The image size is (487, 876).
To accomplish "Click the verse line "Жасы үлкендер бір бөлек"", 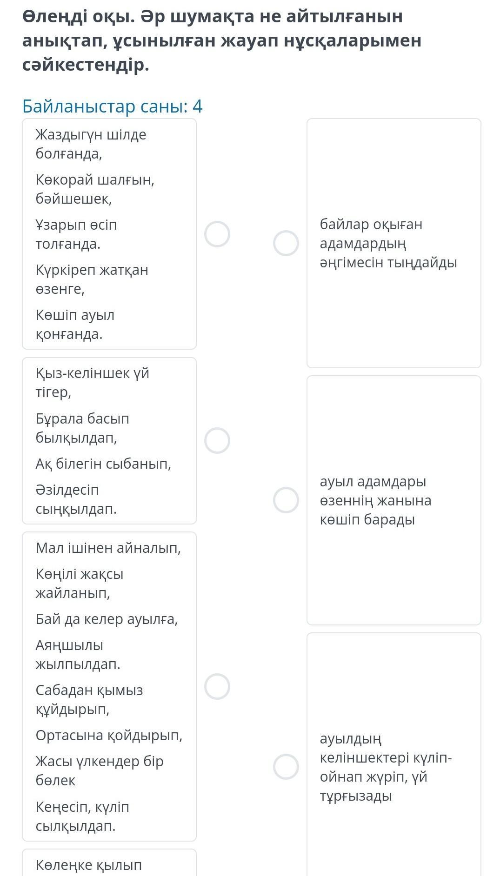I will click(x=99, y=770).
